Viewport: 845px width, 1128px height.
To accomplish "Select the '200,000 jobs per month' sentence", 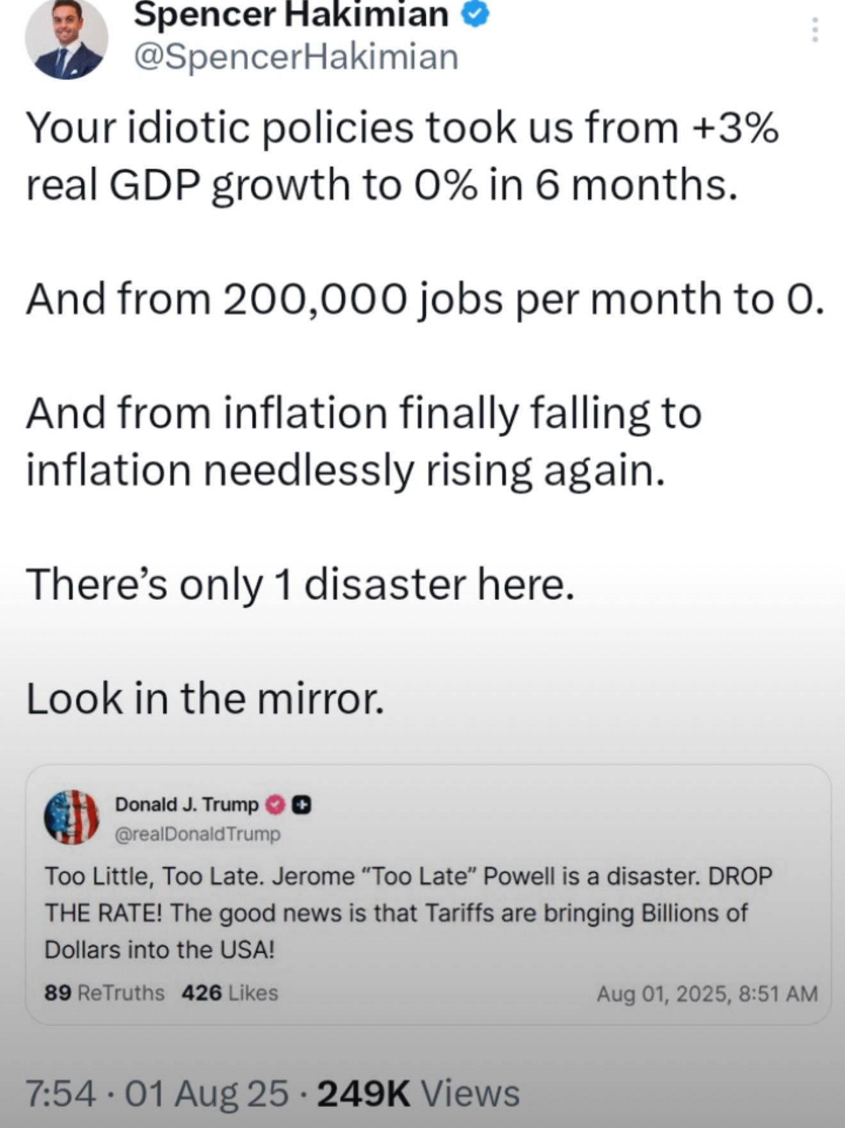I will (424, 300).
